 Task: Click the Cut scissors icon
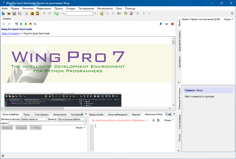pyautogui.click(x=26, y=14)
